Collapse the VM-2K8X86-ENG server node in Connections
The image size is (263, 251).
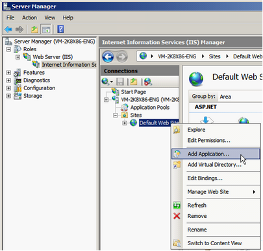tap(106, 100)
